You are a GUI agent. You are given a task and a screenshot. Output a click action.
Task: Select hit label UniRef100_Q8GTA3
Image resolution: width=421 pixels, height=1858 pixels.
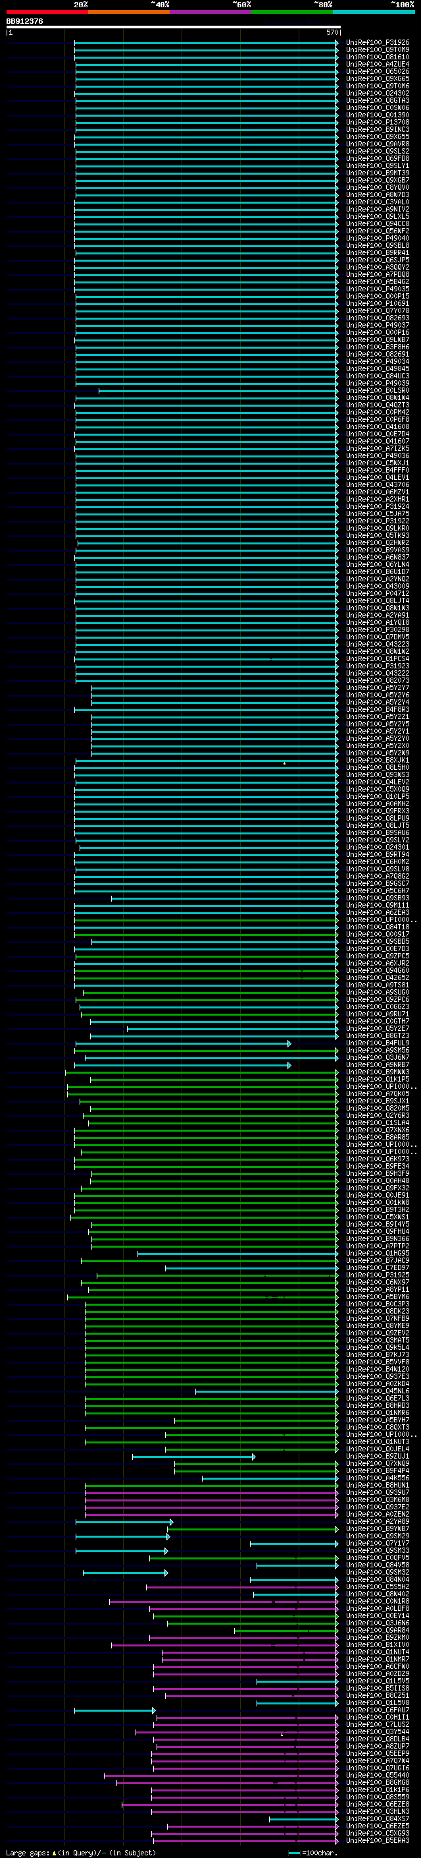click(378, 100)
